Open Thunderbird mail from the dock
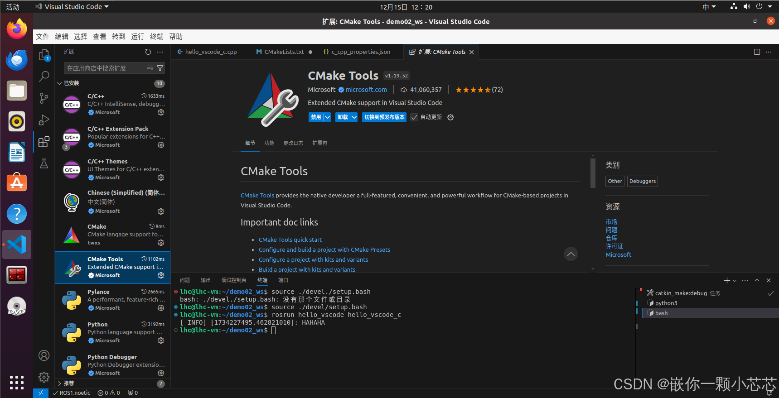The width and height of the screenshot is (779, 398). tap(17, 60)
